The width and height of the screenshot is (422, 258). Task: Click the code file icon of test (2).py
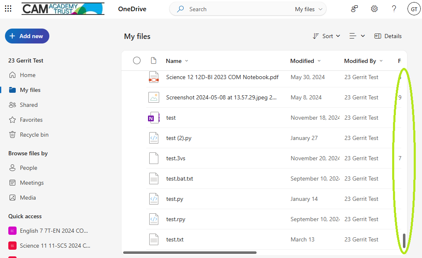pyautogui.click(x=154, y=138)
